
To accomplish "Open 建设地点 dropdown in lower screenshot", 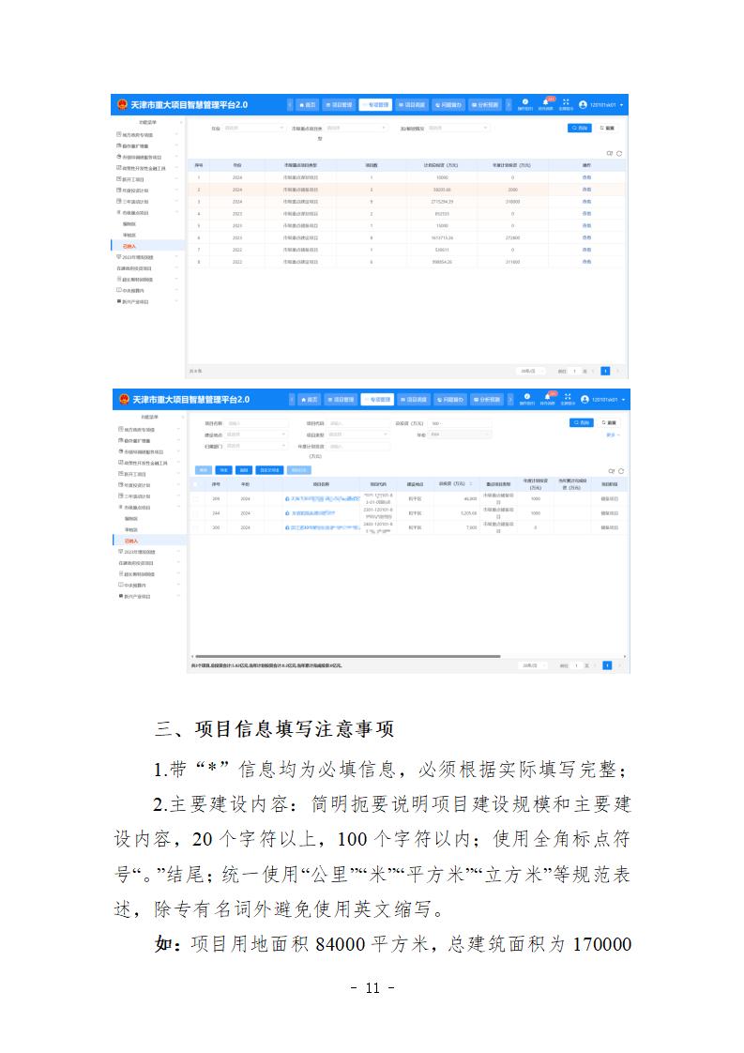I will coord(256,435).
